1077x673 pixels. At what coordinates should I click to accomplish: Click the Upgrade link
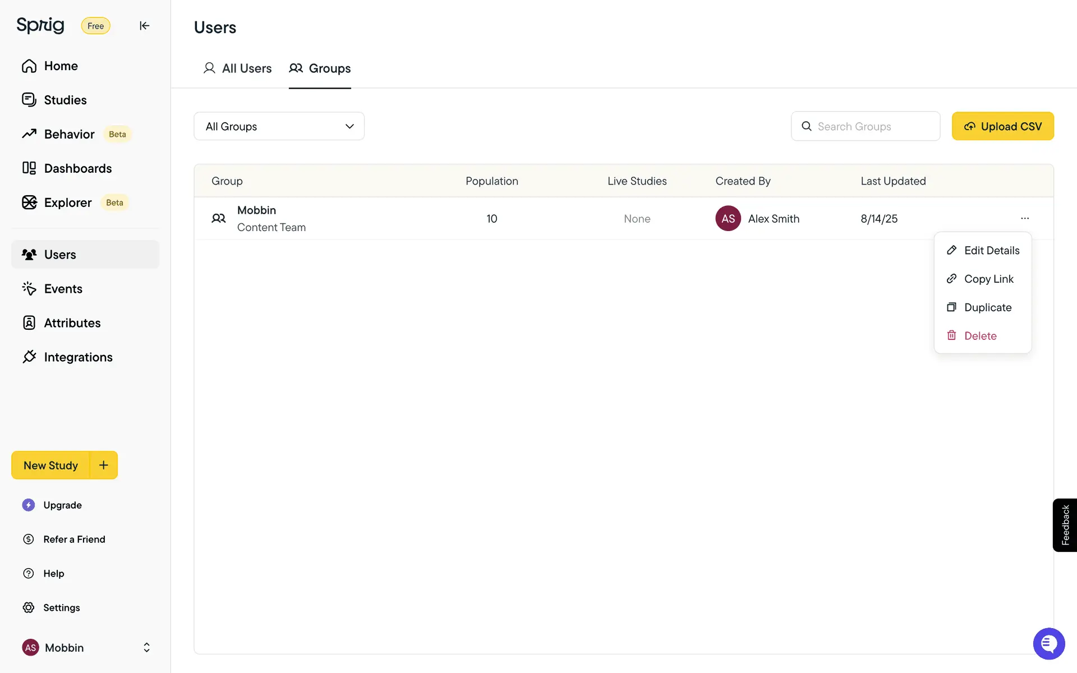coord(62,505)
